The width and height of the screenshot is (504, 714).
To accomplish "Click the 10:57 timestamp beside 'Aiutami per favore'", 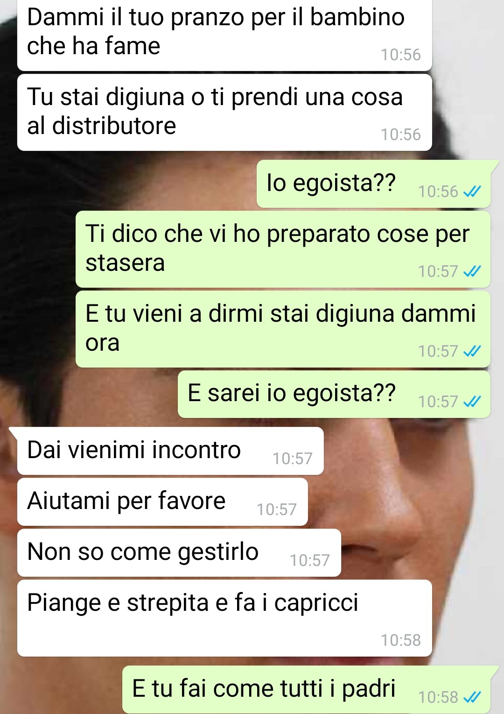I will coord(276,509).
